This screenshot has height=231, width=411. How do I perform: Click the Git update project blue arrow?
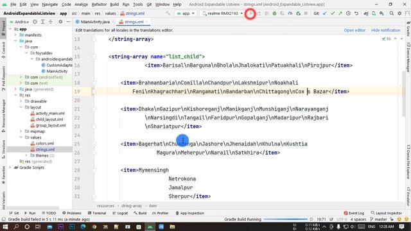(324, 13)
